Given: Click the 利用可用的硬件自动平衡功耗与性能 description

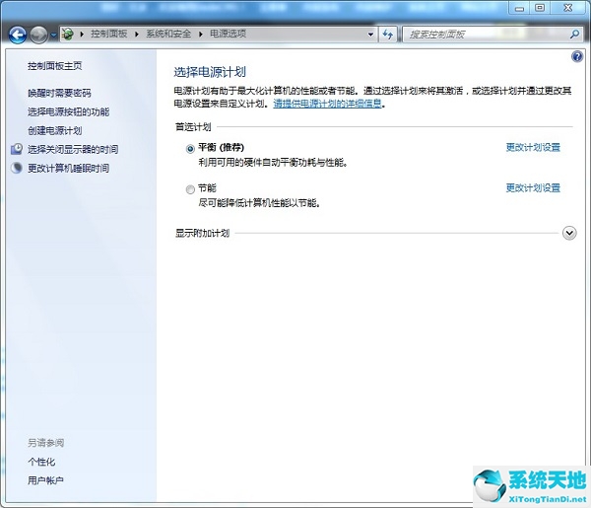Looking at the screenshot, I should tap(273, 163).
